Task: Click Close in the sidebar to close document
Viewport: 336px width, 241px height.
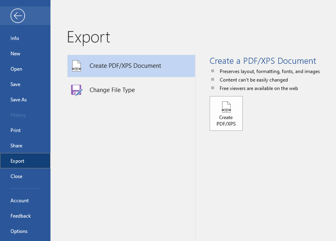Action: [17, 176]
